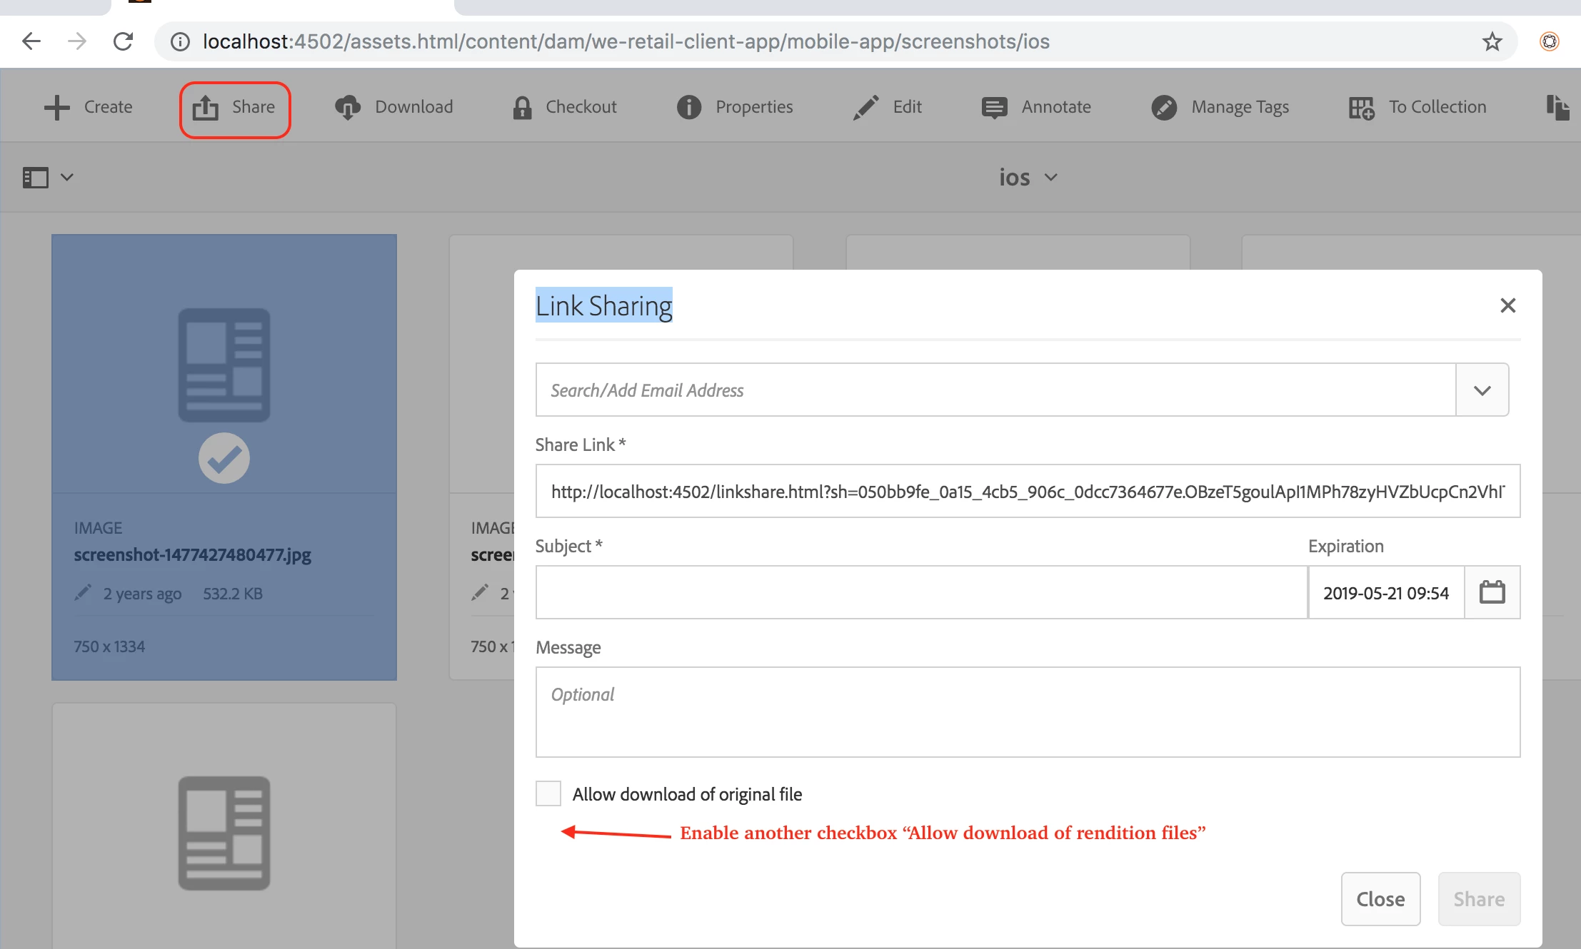The height and width of the screenshot is (949, 1581).
Task: Click the Subject input field
Action: (x=921, y=592)
